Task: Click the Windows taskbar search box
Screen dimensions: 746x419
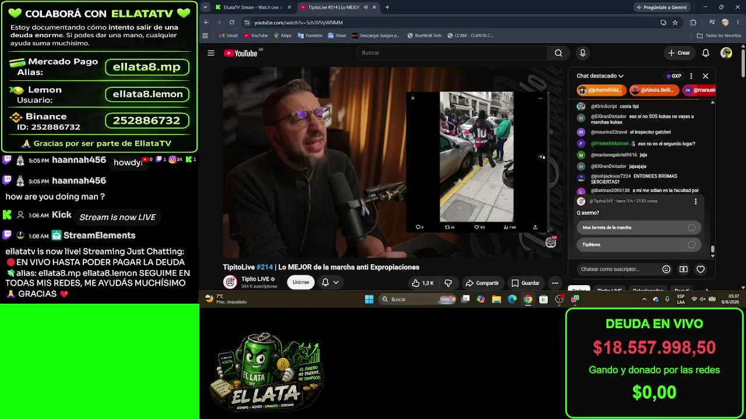Action: (417, 299)
